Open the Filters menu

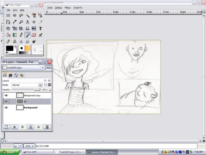[x=68, y=8]
